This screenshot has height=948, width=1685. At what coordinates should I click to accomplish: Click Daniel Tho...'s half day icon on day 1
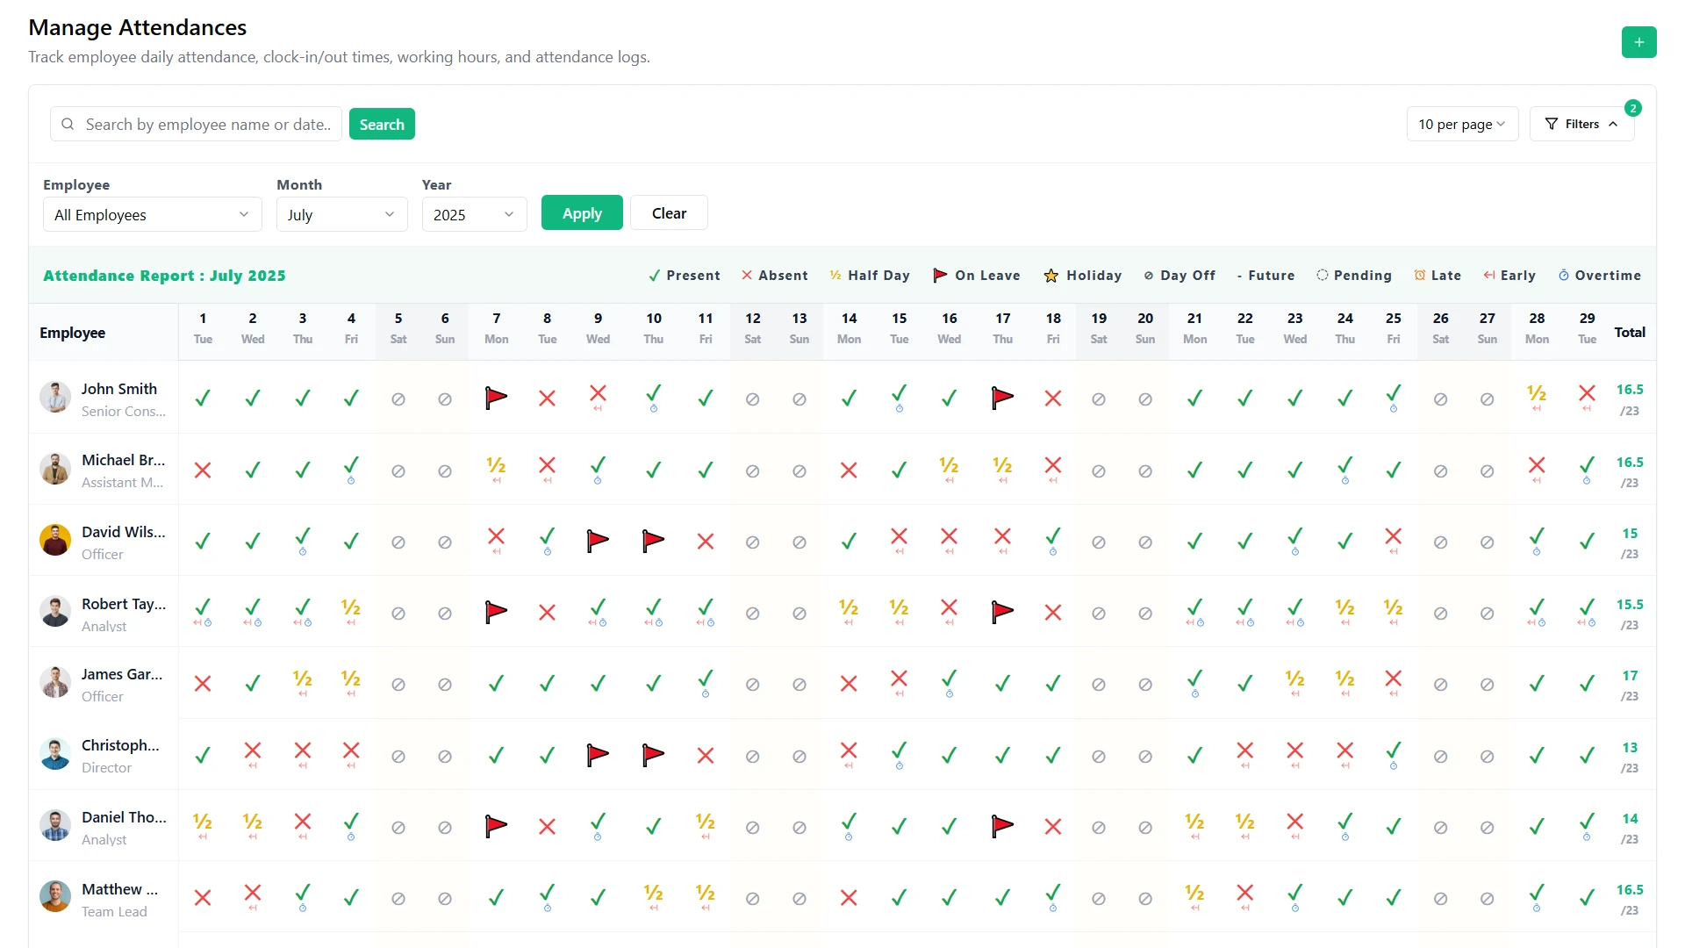[203, 822]
